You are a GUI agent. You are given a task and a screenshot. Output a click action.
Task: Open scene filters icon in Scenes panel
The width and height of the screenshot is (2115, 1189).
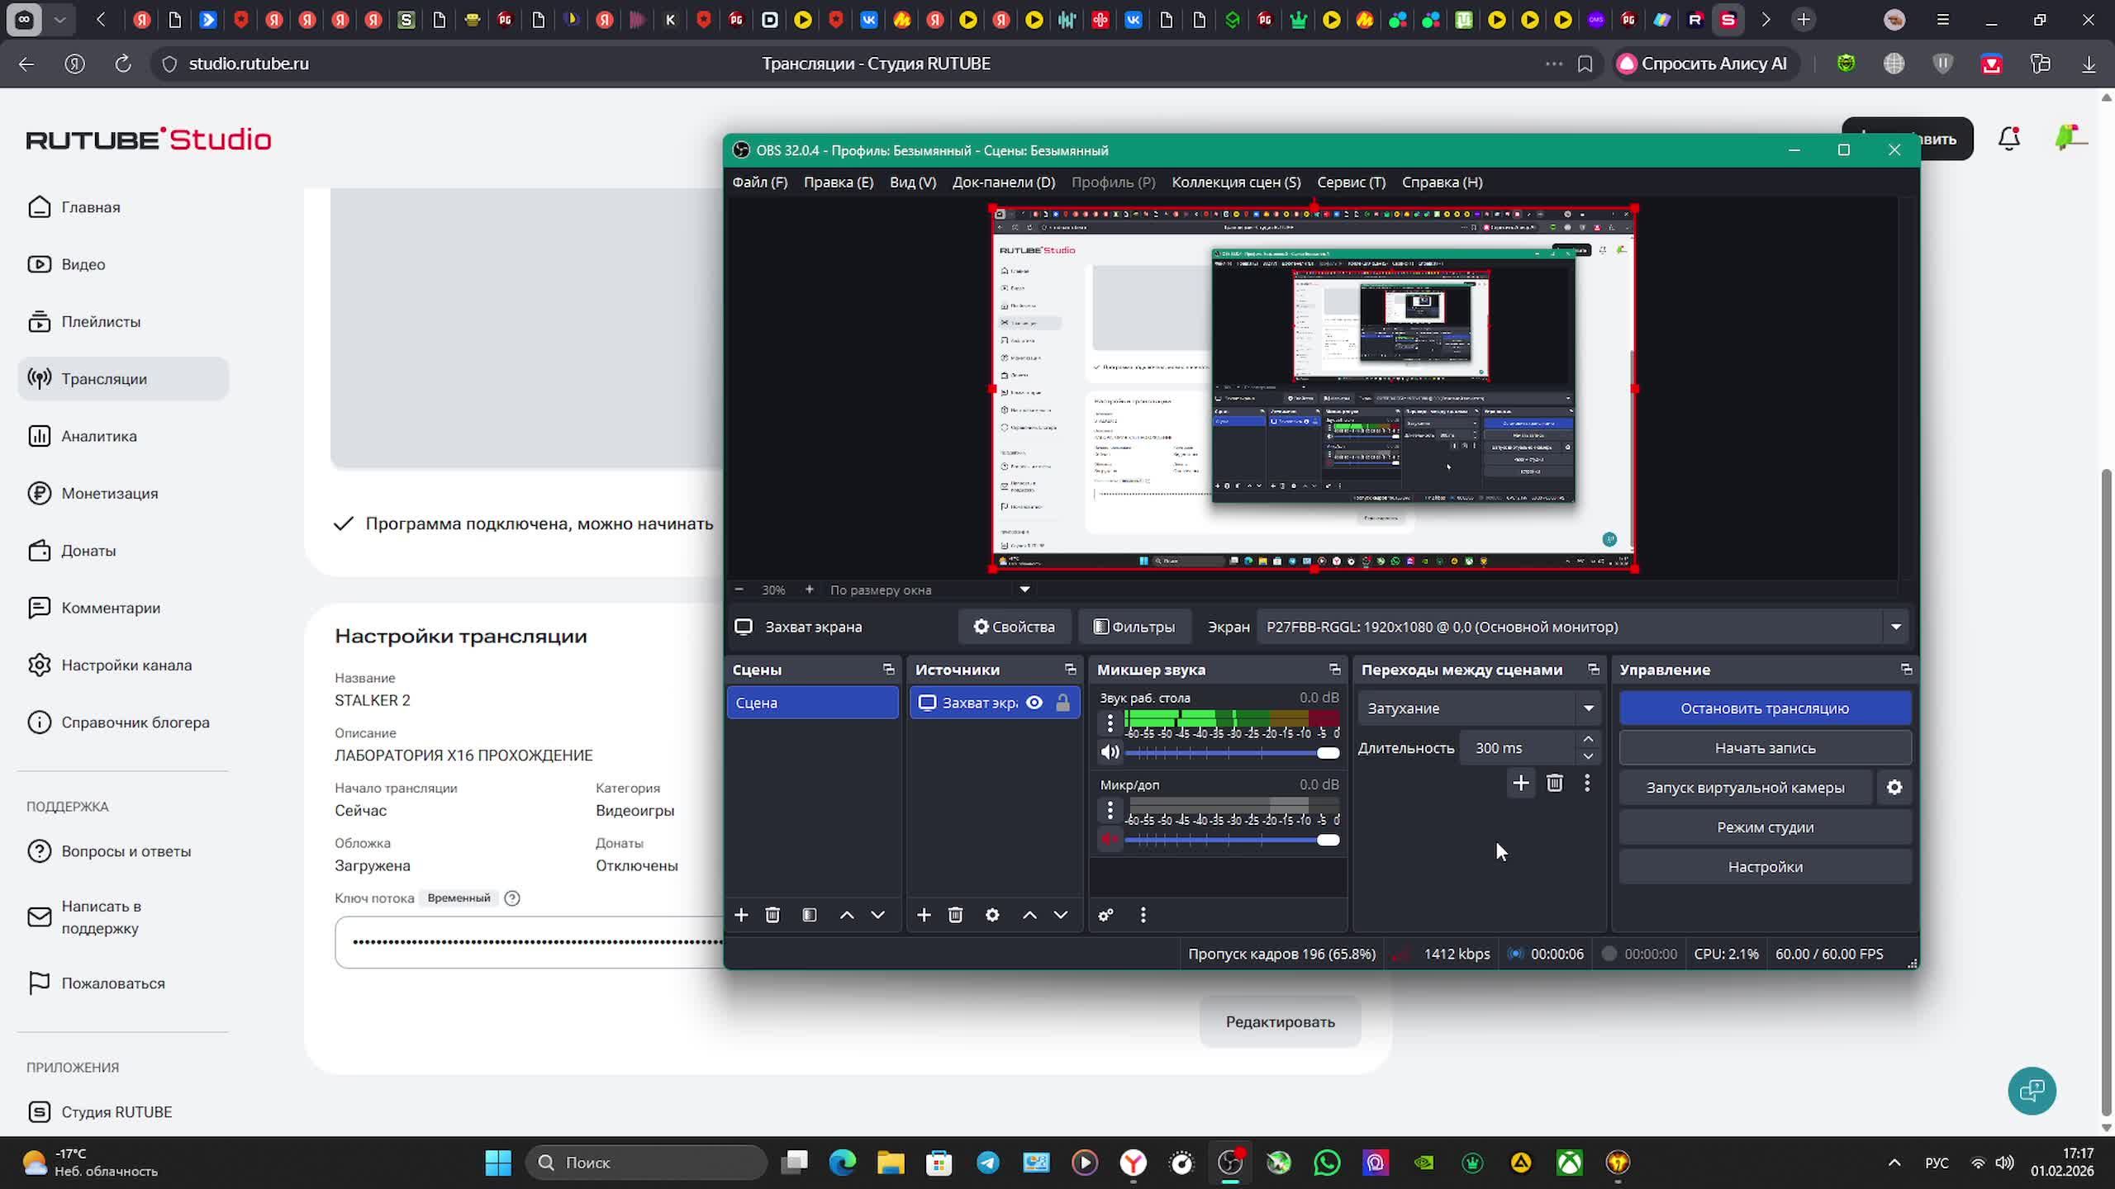point(810,915)
